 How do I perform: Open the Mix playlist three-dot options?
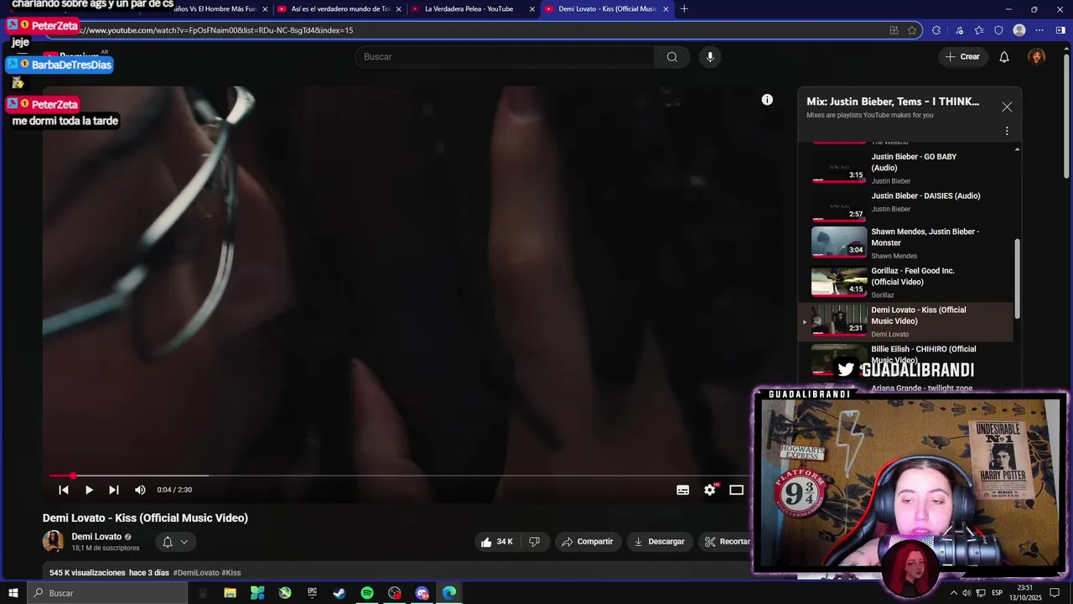click(1007, 131)
